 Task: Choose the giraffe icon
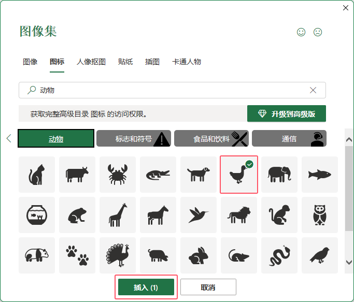click(118, 215)
